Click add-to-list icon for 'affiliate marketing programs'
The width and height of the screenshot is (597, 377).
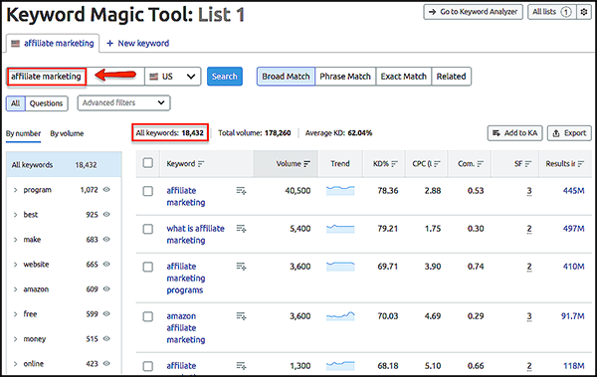point(241,267)
